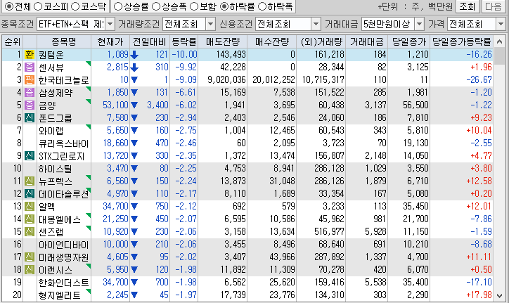This screenshot has width=509, height=303.
Task: Sort by 등락률 column header
Action: (x=184, y=41)
